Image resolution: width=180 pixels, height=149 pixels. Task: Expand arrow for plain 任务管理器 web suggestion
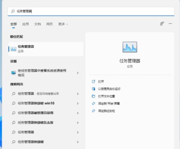point(78,132)
